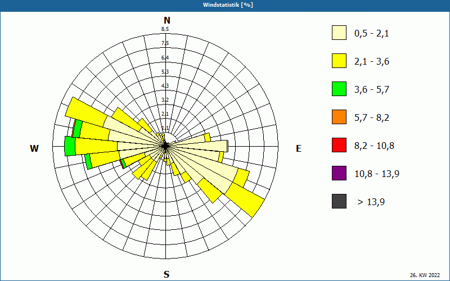Click the > 13,9 dark gray legend swatch
450x281 pixels.
[x=339, y=201]
